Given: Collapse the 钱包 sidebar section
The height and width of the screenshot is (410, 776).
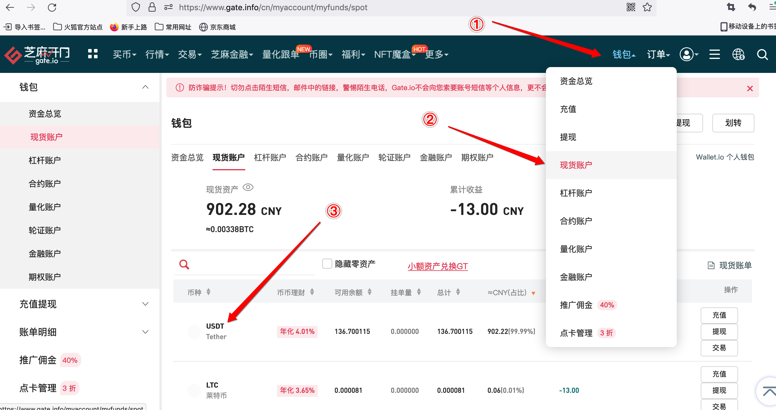Looking at the screenshot, I should click(x=145, y=87).
